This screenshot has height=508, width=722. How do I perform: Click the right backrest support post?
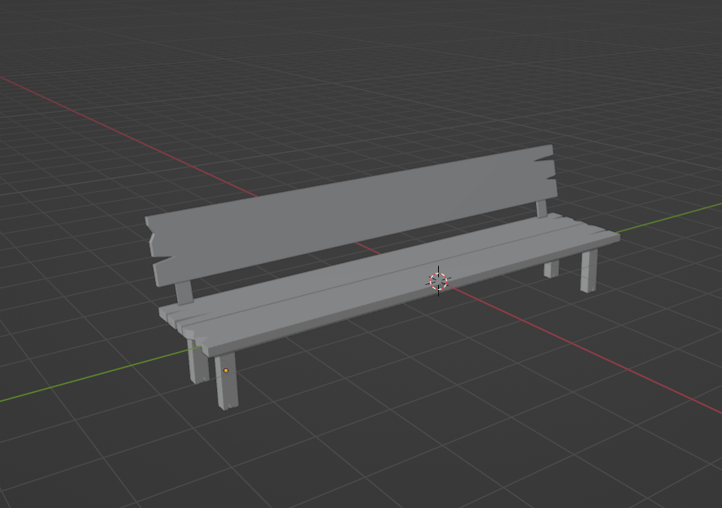pos(542,209)
